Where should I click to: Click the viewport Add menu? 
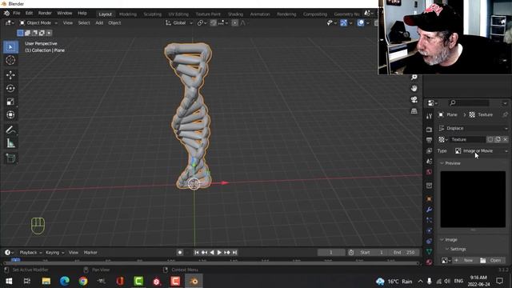[99, 23]
